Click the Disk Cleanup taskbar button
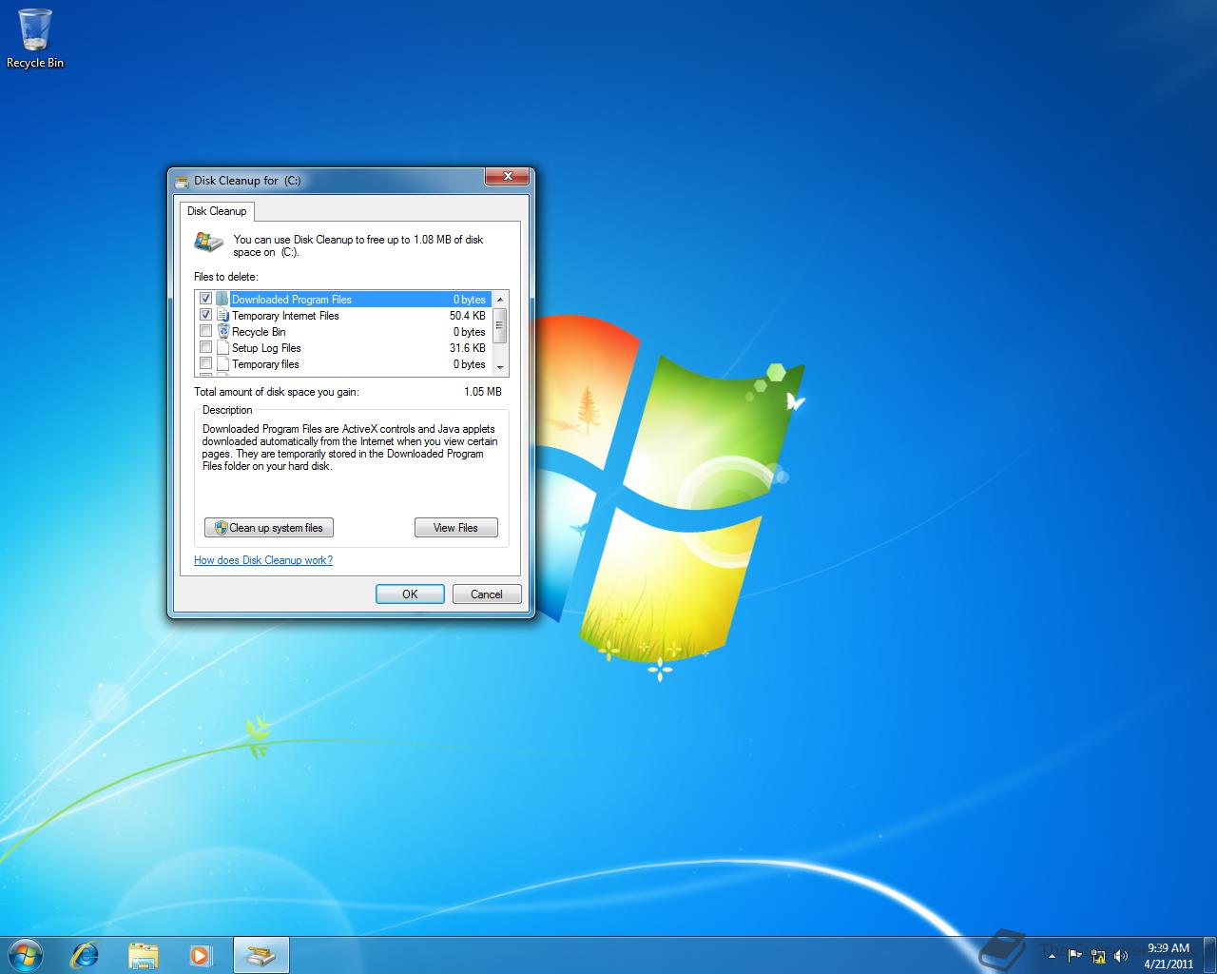The width and height of the screenshot is (1217, 974). [x=261, y=955]
